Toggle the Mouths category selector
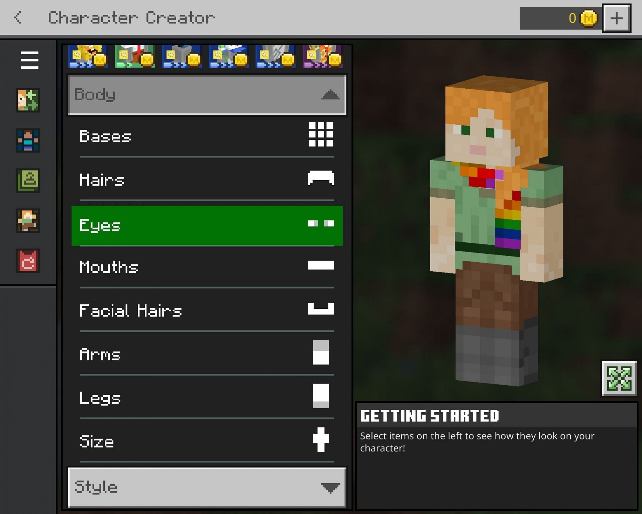 click(207, 268)
